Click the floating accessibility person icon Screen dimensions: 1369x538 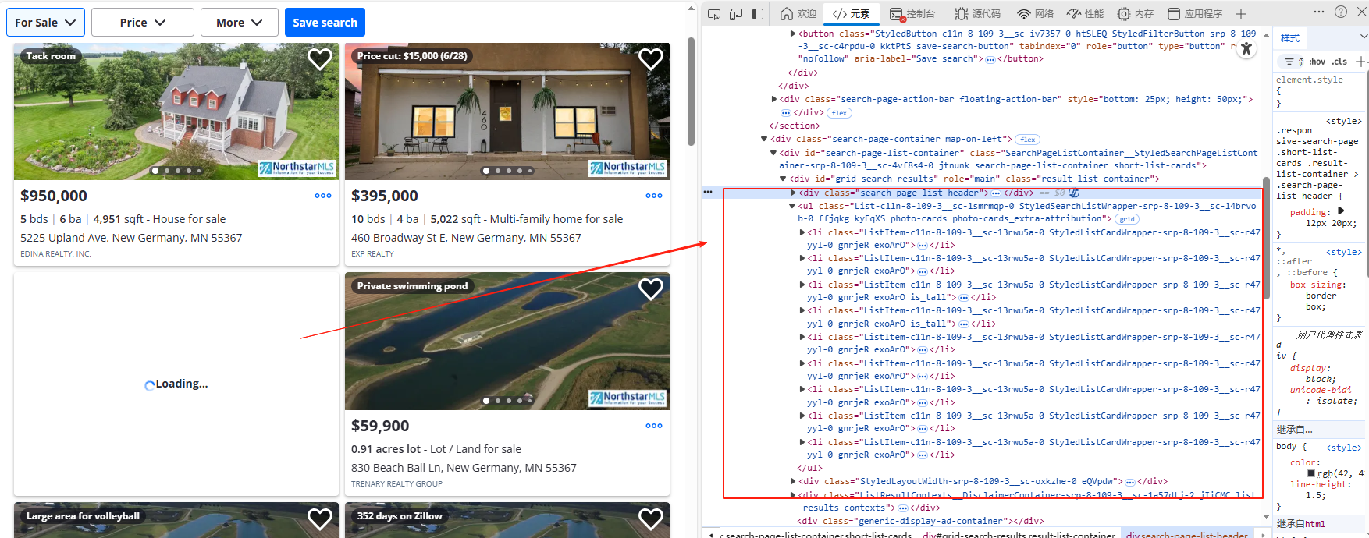click(x=1246, y=48)
